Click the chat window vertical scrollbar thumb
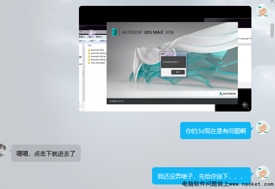 (x=272, y=30)
